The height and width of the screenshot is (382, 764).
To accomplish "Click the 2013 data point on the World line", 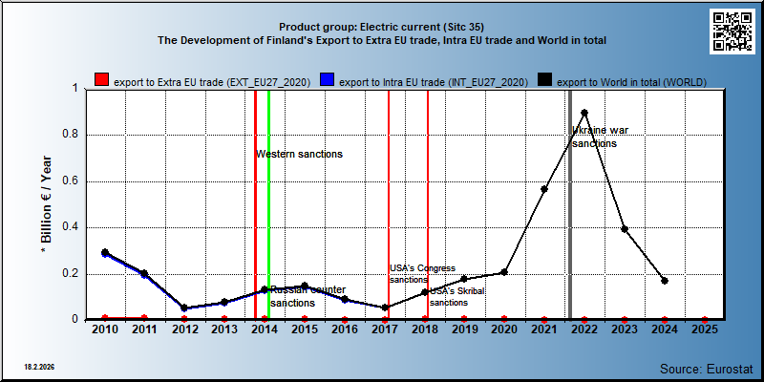I will pos(224,302).
